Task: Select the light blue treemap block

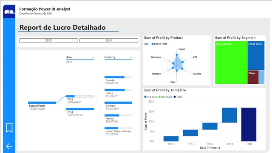Action: coord(262,77)
